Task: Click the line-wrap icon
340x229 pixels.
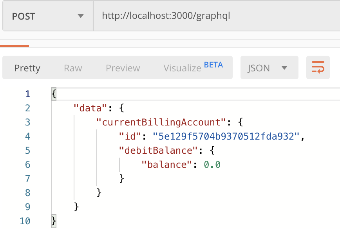Action: (317, 67)
